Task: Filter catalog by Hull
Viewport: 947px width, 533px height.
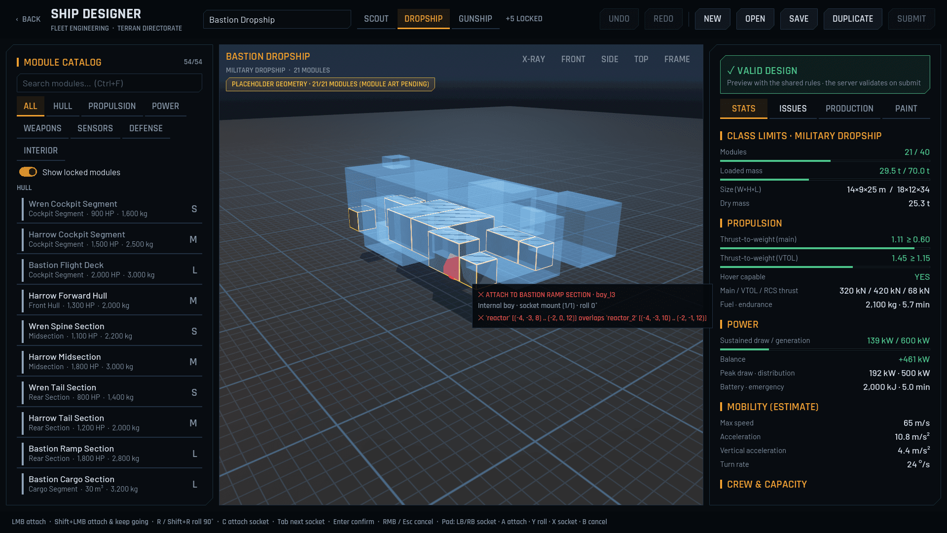Action: (x=63, y=106)
